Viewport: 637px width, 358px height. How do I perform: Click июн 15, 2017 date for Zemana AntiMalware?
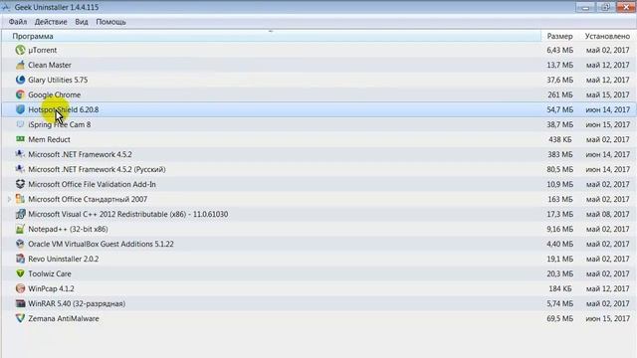tap(608, 318)
